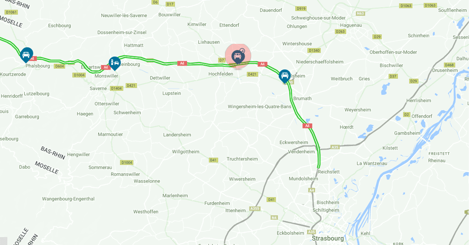This screenshot has height=245, width=472.
Task: Select the car marker pin at Phalsbourg
Action: tap(26, 55)
